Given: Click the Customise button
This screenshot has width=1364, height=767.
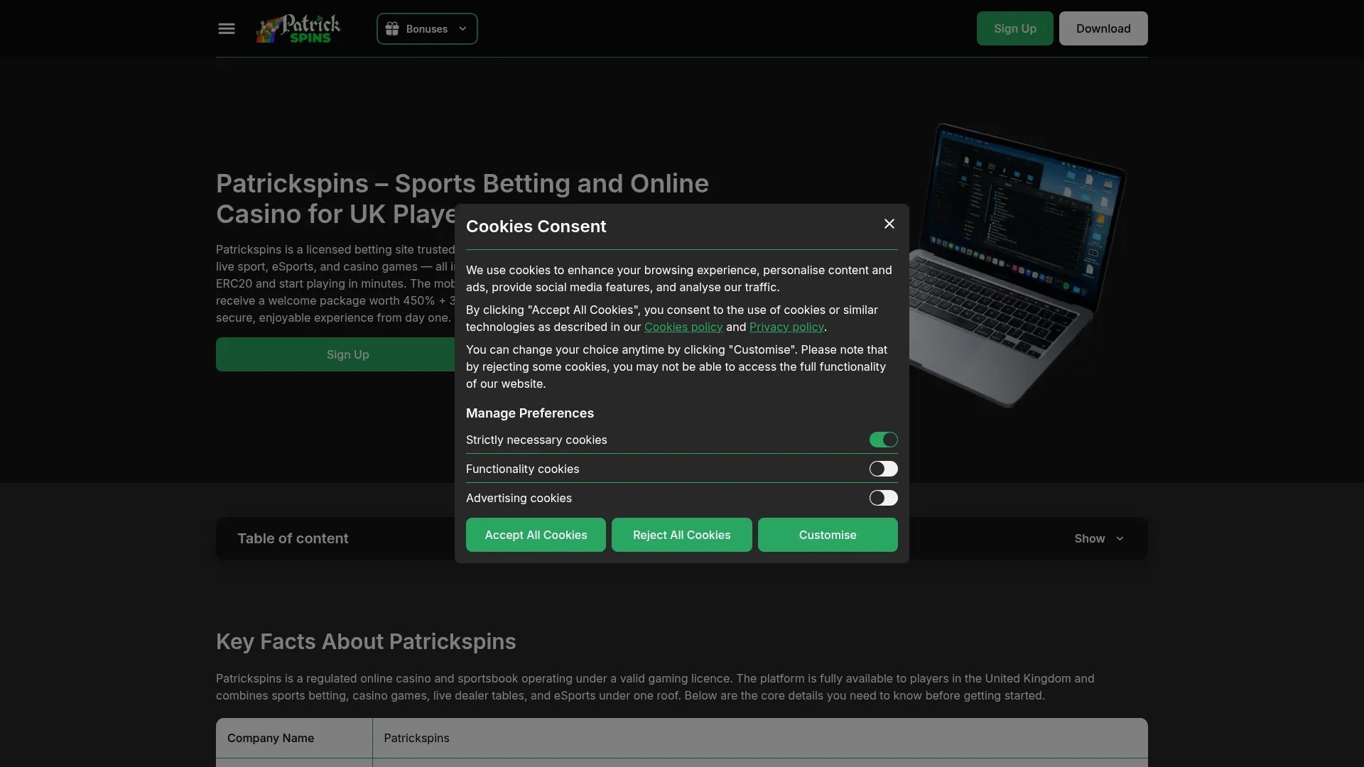Looking at the screenshot, I should pos(828,535).
